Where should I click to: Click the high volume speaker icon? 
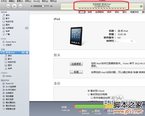tap(51, 6)
